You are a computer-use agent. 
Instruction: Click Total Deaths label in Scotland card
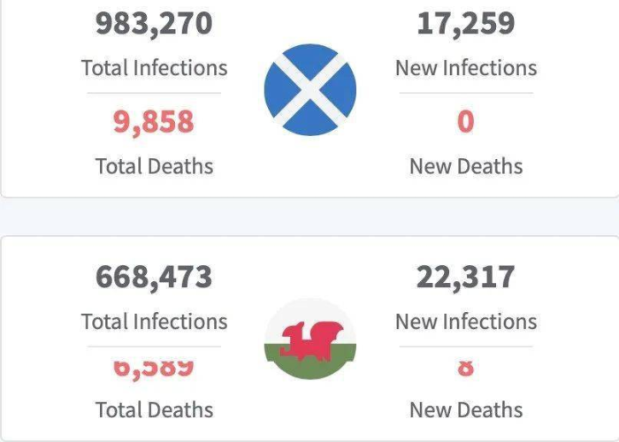point(155,166)
